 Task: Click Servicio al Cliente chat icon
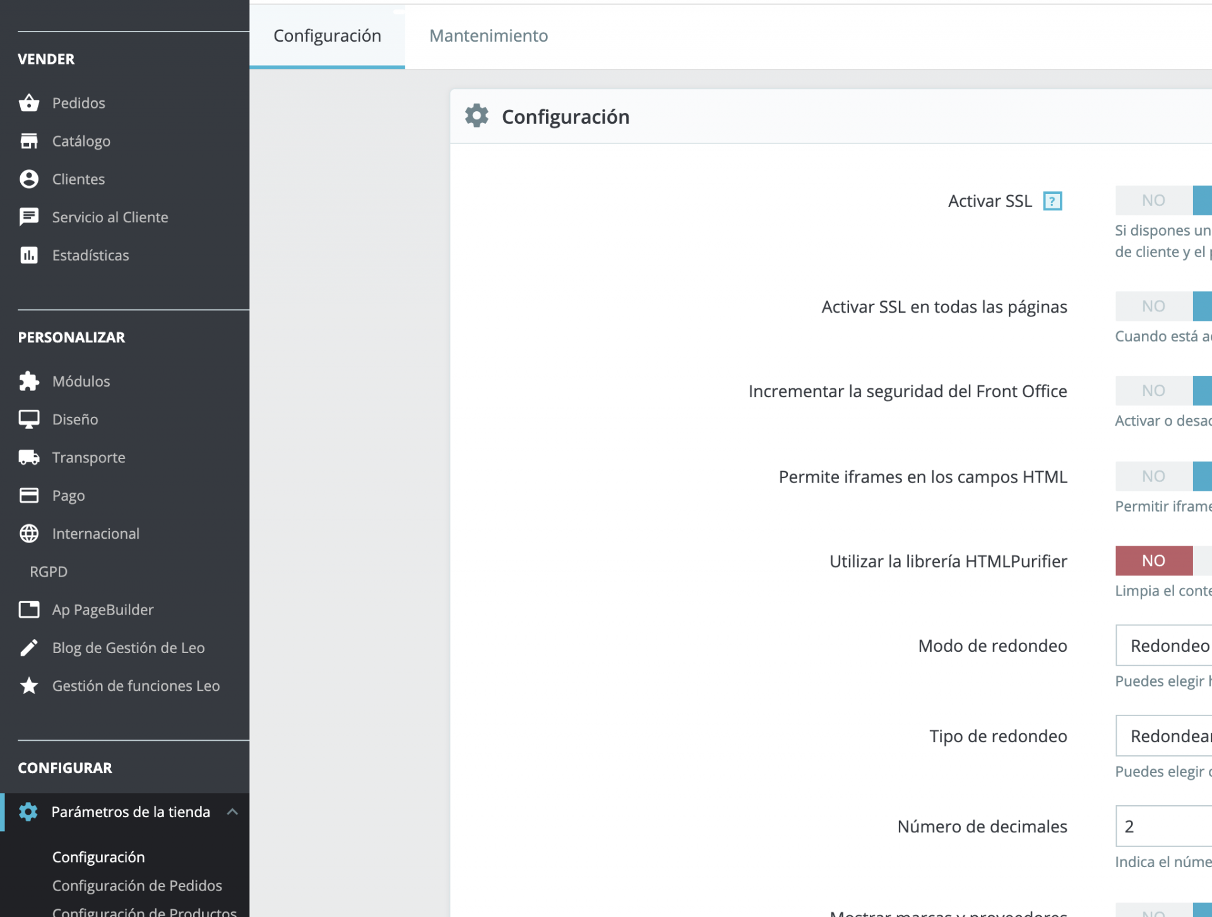(29, 217)
